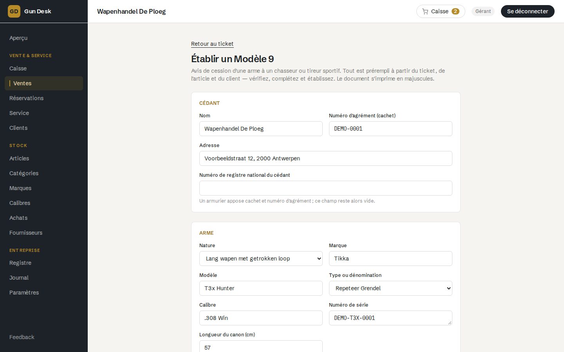Click the GD Gun Desk logo
This screenshot has width=564, height=352.
(29, 11)
